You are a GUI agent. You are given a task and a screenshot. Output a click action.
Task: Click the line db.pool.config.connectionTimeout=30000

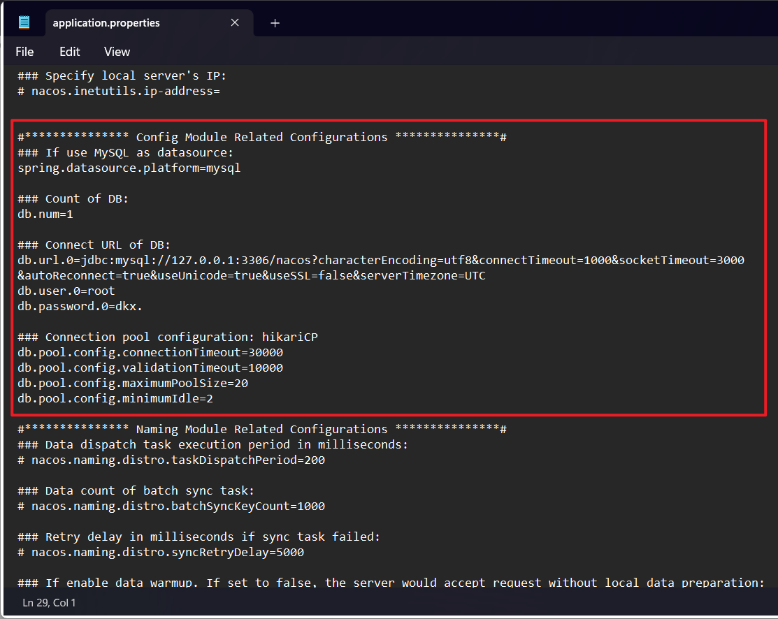coord(150,353)
